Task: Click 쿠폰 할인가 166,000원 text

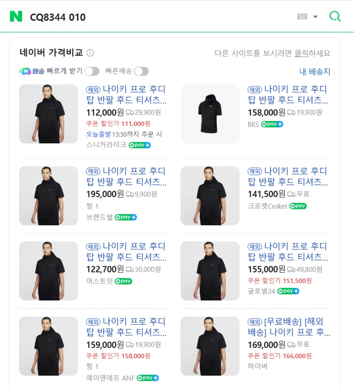Action: point(280,356)
